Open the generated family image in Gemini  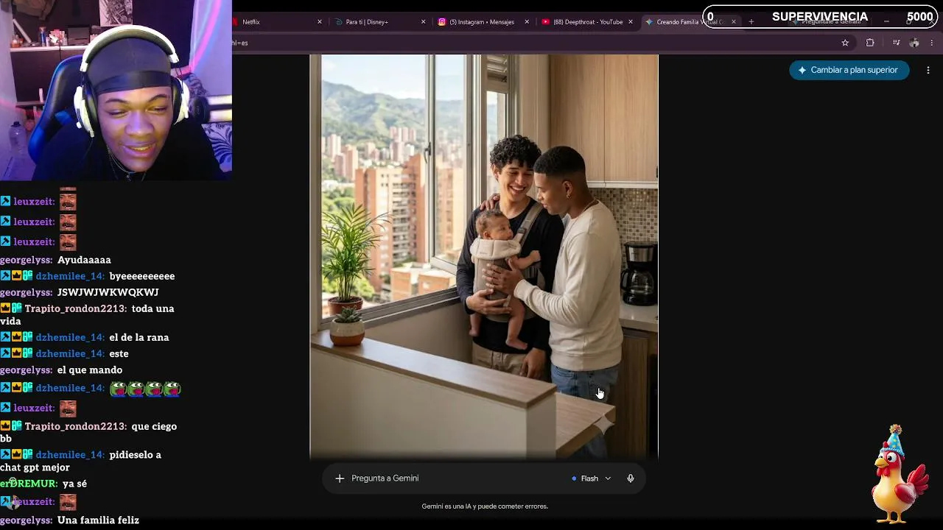484,256
